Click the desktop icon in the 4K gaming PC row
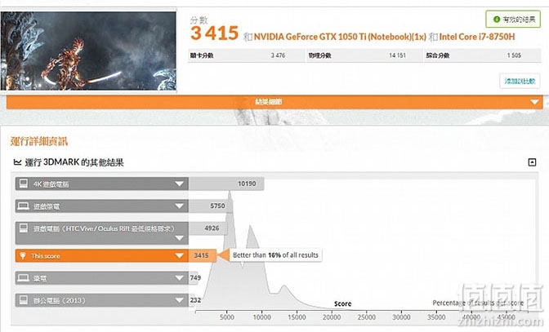The height and width of the screenshot is (332, 549). click(x=24, y=184)
